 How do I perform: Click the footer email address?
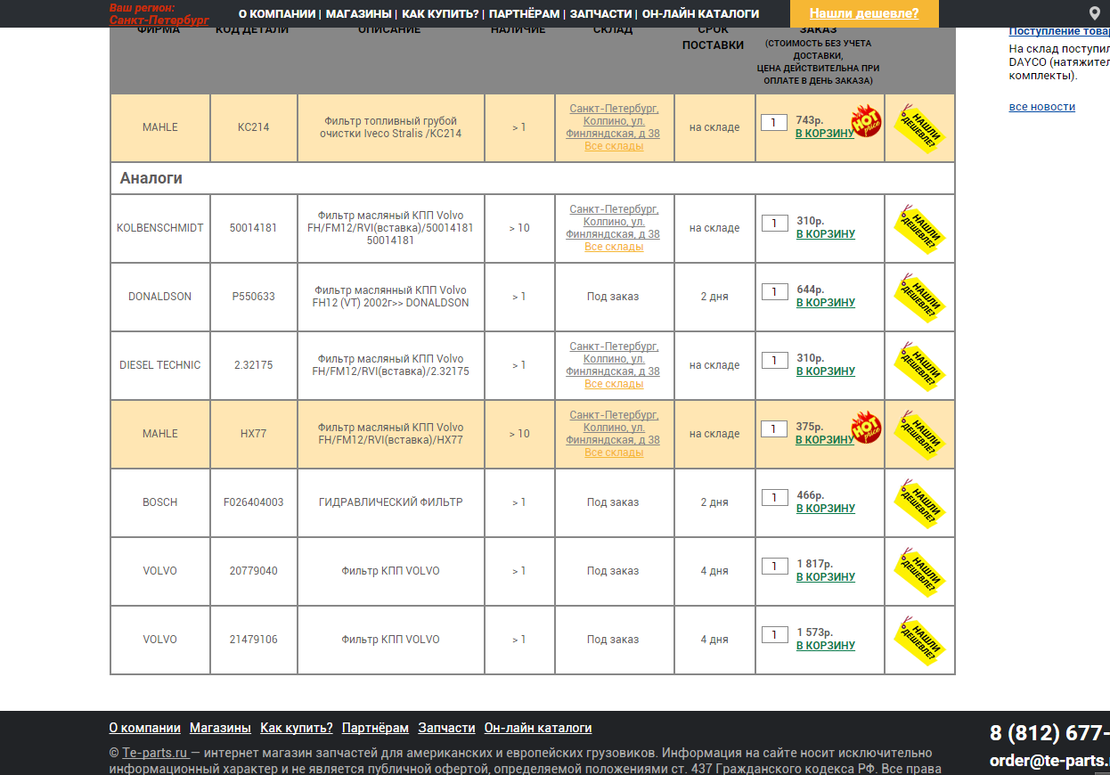pyautogui.click(x=1049, y=761)
